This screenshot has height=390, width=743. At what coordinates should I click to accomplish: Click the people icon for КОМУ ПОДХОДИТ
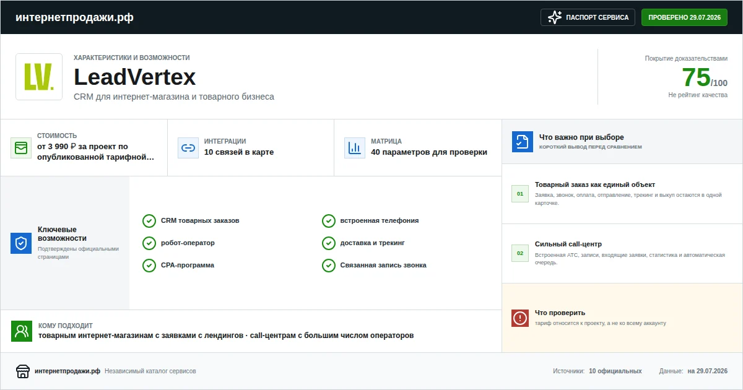[22, 331]
